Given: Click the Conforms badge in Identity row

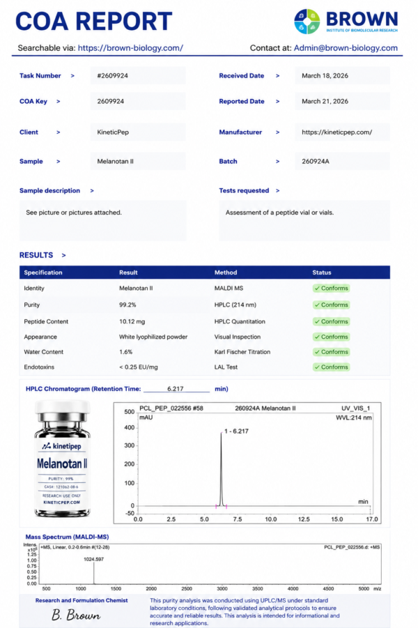Looking at the screenshot, I should (331, 289).
